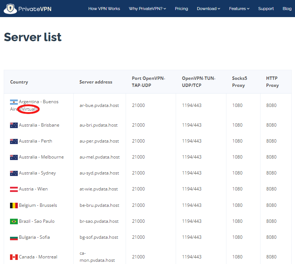
Task: Click the Brazil flag icon
Action: [14, 221]
